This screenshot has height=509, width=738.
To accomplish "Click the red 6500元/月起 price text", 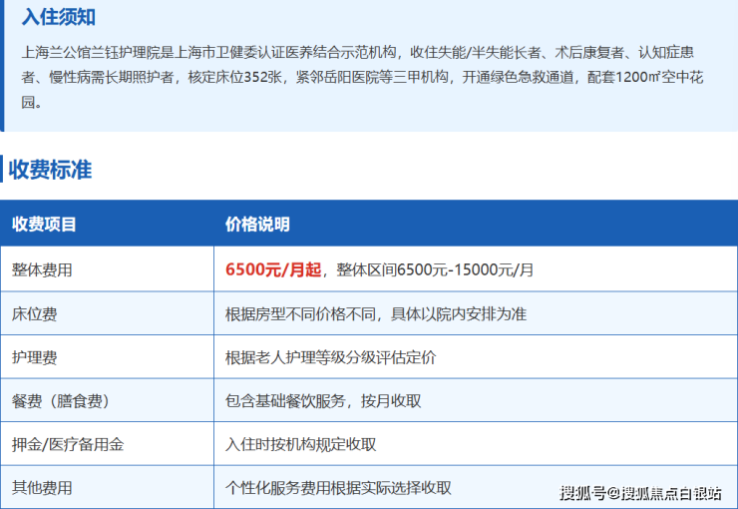I will click(273, 269).
